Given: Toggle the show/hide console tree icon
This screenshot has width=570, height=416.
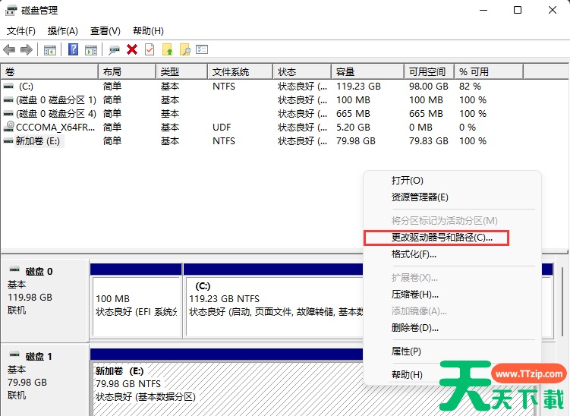Looking at the screenshot, I should [x=50, y=50].
